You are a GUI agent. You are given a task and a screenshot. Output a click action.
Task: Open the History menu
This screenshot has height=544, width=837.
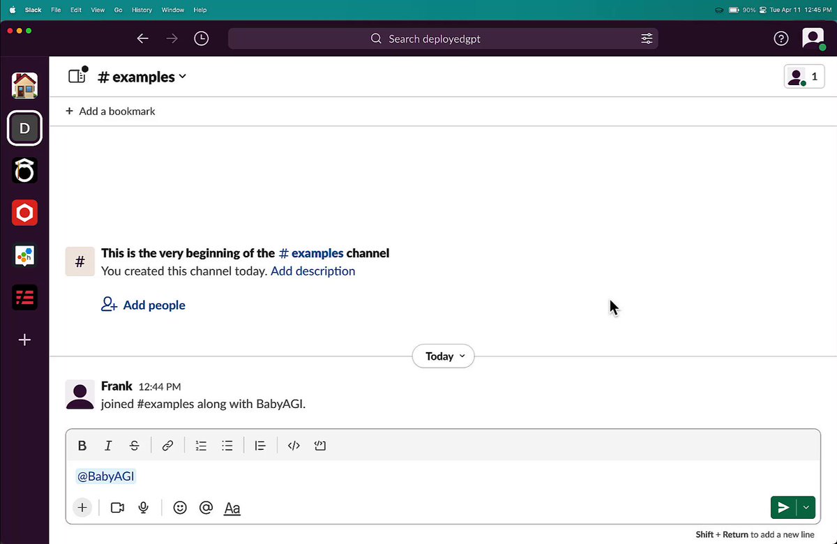[142, 10]
